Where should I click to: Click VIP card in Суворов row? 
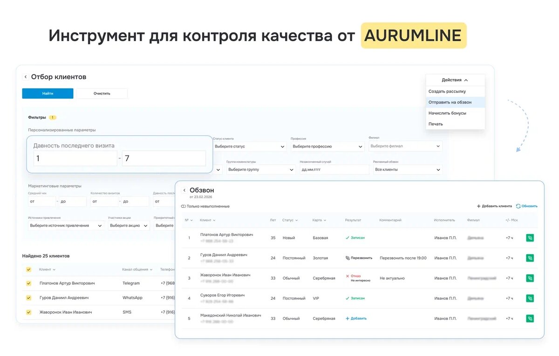[316, 298]
